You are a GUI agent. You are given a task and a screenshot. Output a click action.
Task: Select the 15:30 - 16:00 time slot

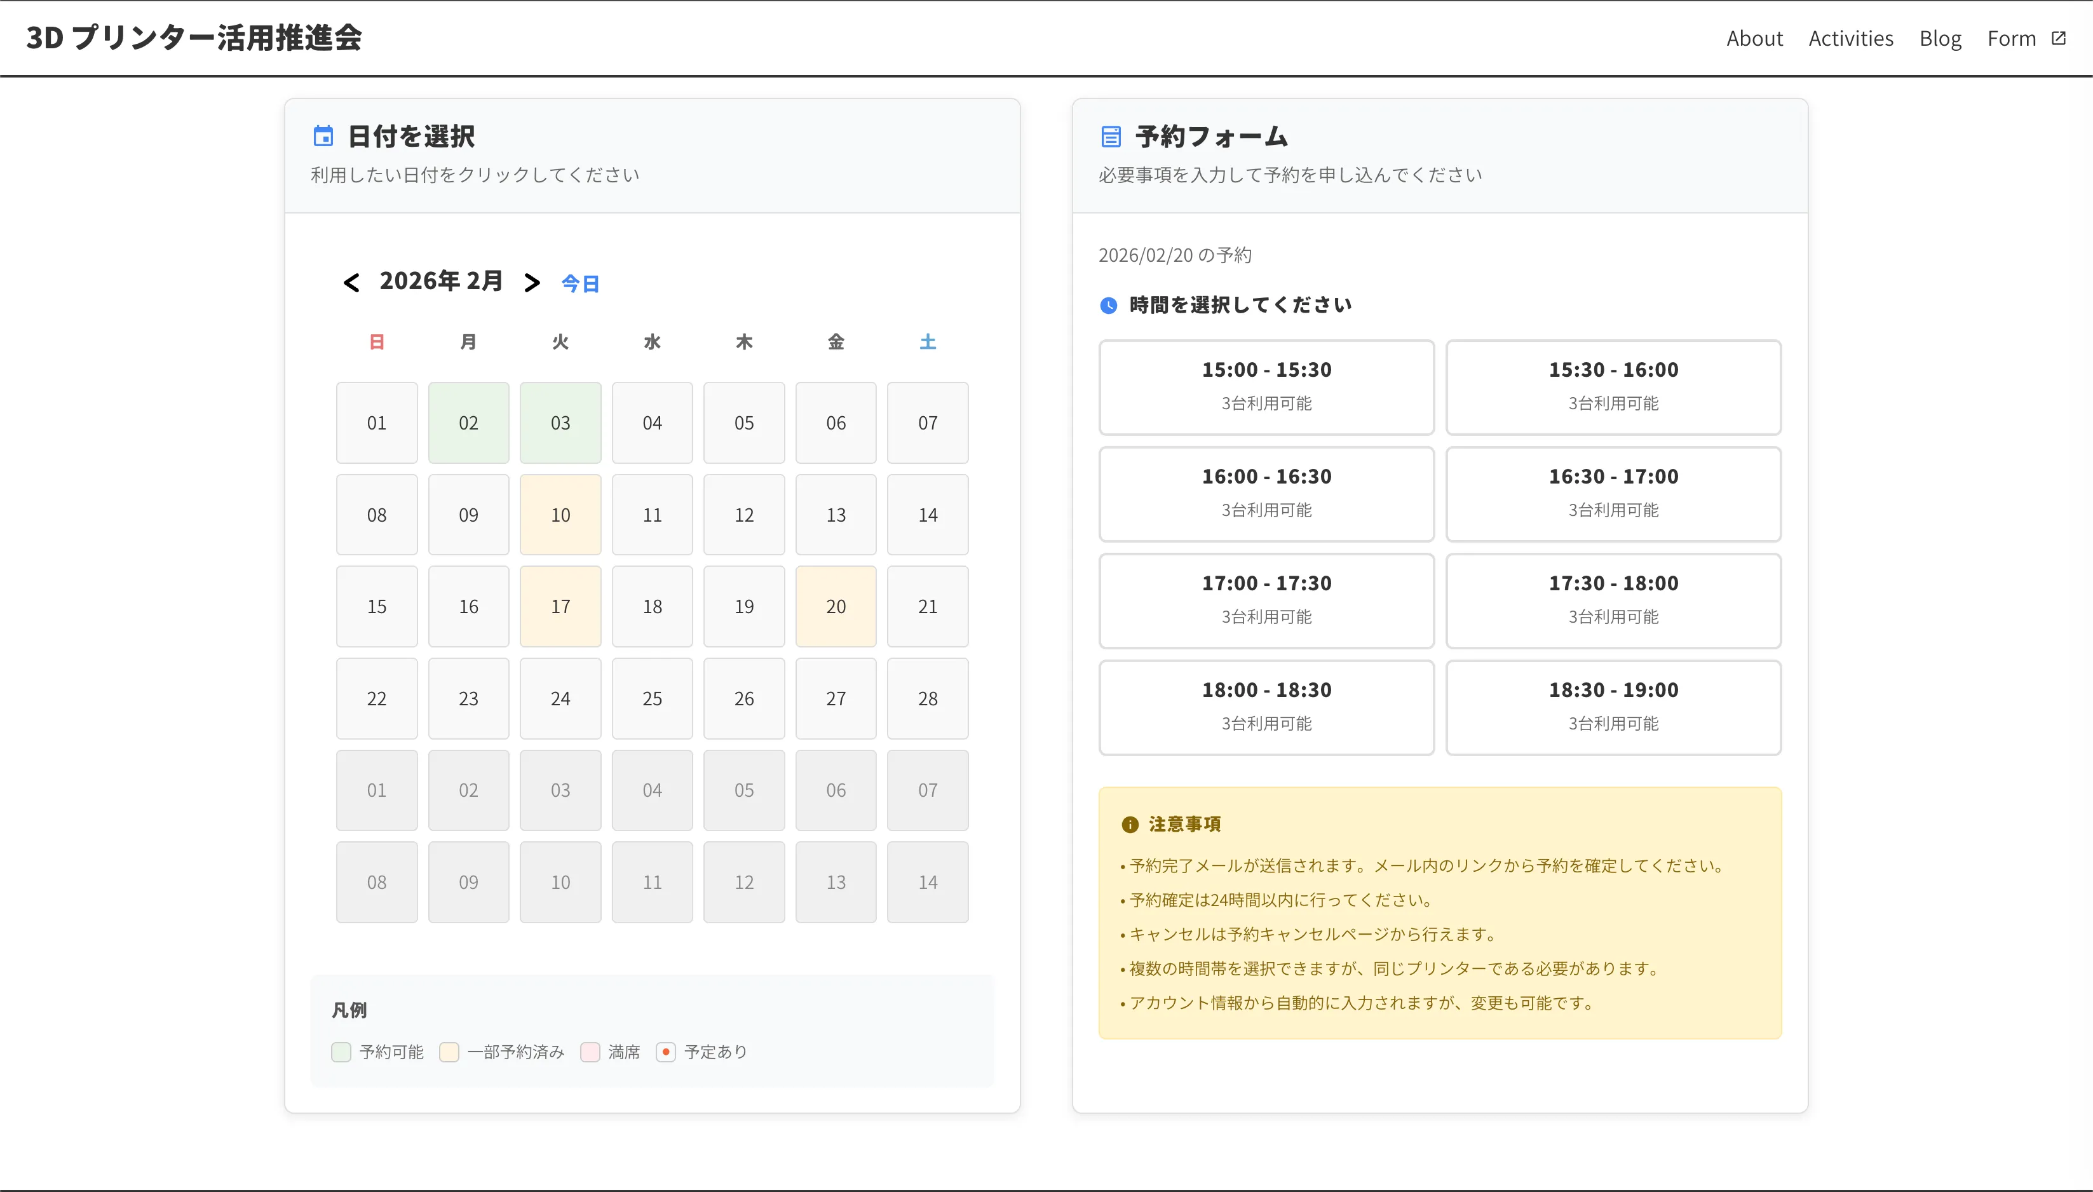tap(1613, 387)
